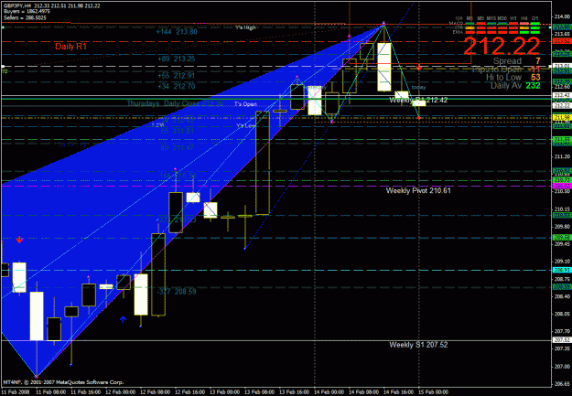The height and width of the screenshot is (396, 572).
Task: Click the MetaQuotes Software Corp. copyright text
Action: pyautogui.click(x=63, y=382)
